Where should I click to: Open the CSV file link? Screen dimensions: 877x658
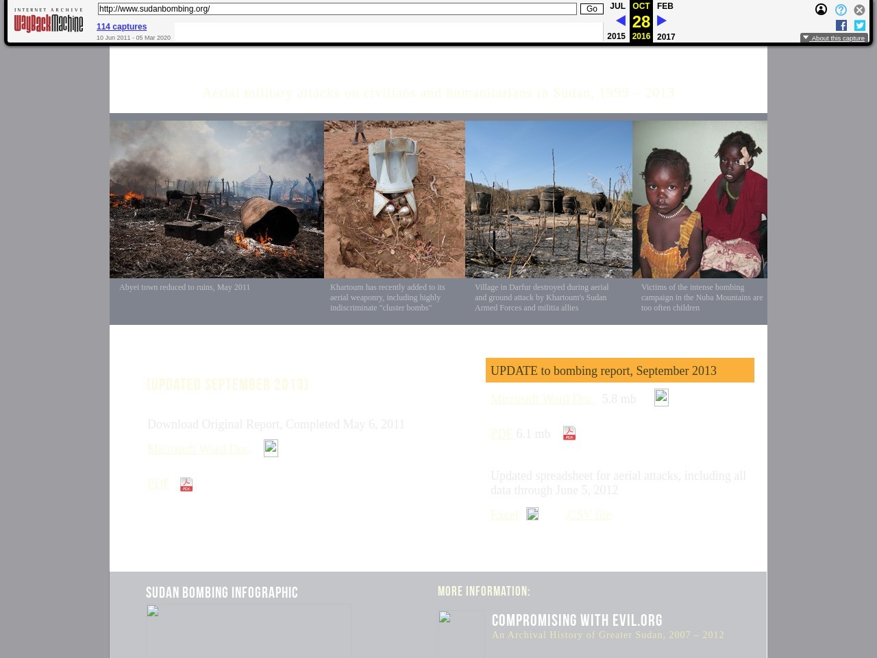tap(588, 515)
